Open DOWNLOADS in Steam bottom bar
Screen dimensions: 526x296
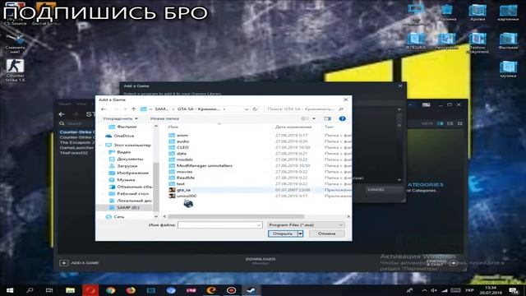(x=261, y=261)
